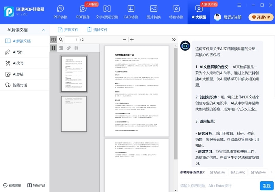Viewport: 275px width, 192px height.
Task: Click the 开通VIP button
Action: pyautogui.click(x=261, y=17)
